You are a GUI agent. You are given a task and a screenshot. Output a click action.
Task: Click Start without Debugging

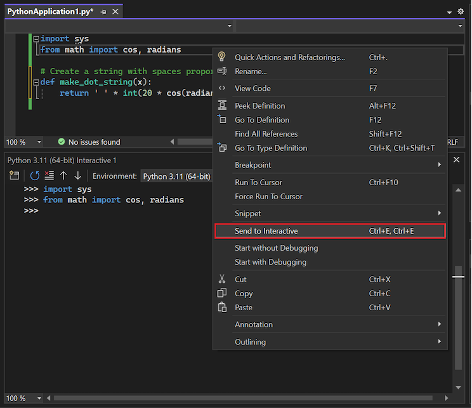(277, 248)
